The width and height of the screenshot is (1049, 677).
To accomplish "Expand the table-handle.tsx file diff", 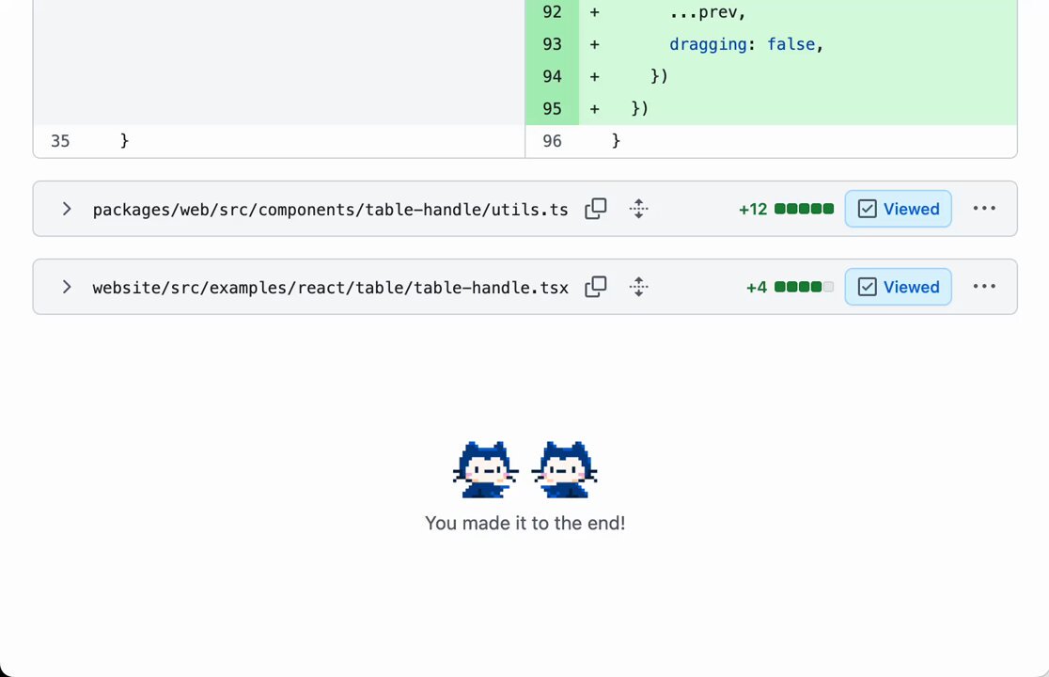I will (66, 287).
